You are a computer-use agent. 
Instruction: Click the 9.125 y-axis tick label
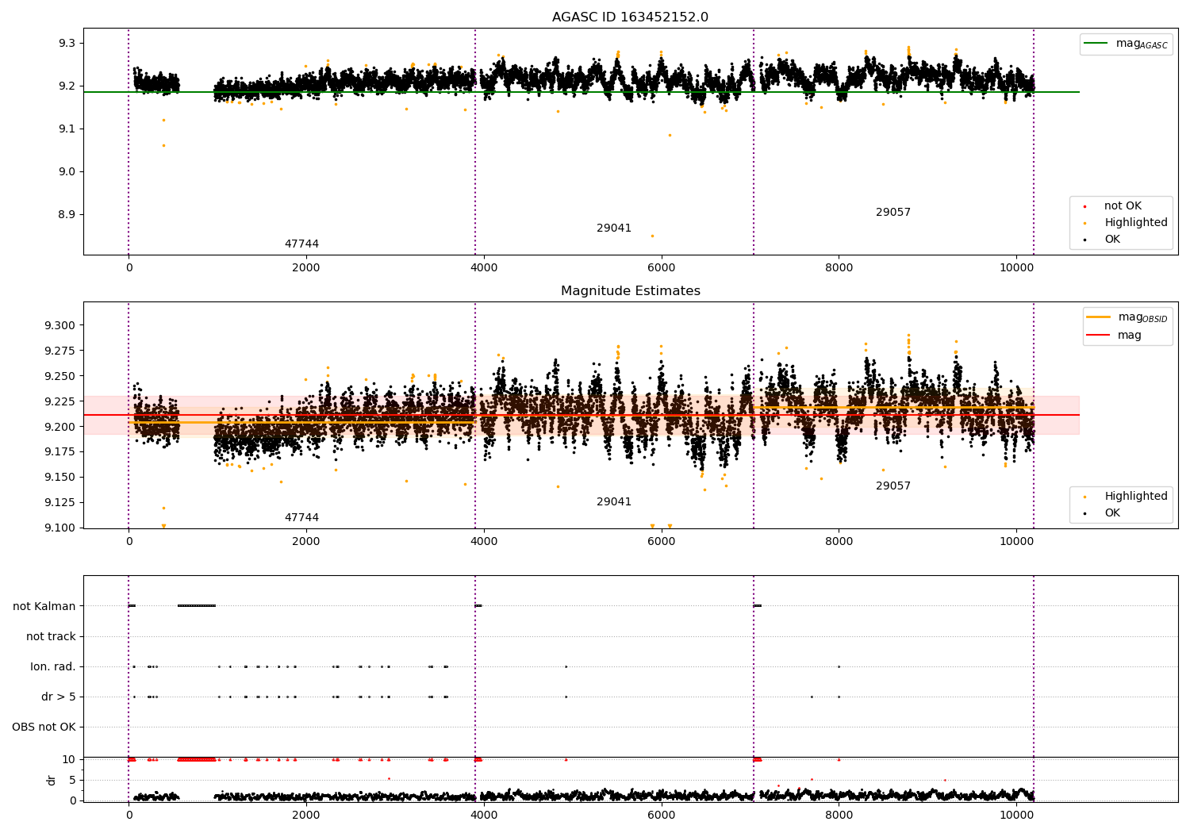tap(60, 502)
